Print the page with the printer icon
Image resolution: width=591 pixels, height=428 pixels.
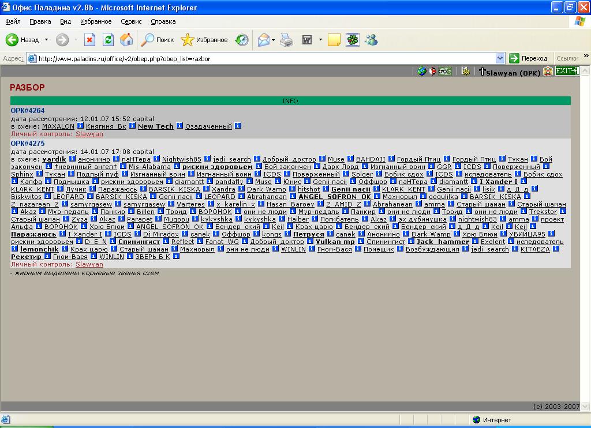(x=286, y=40)
